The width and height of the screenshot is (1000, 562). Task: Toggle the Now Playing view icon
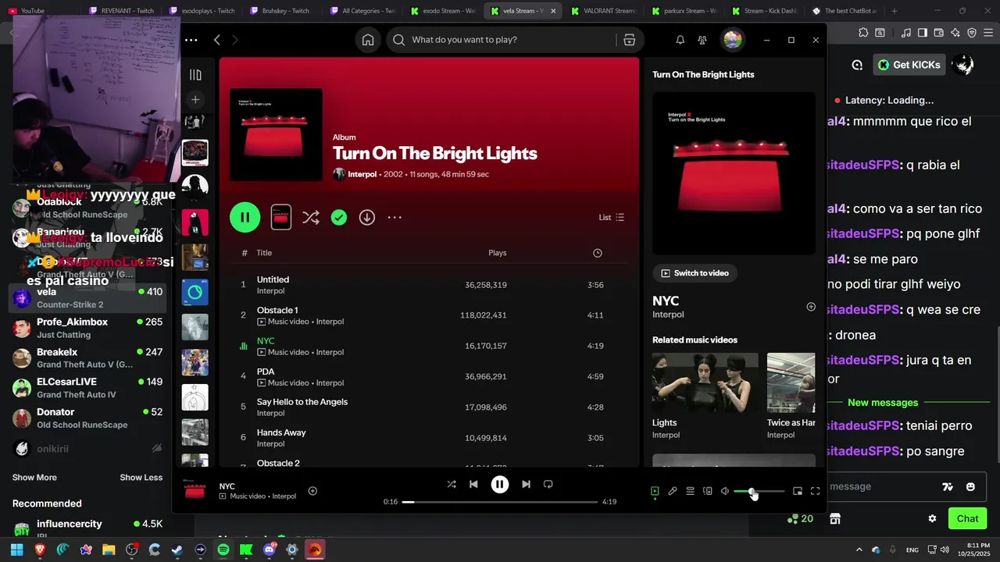655,491
